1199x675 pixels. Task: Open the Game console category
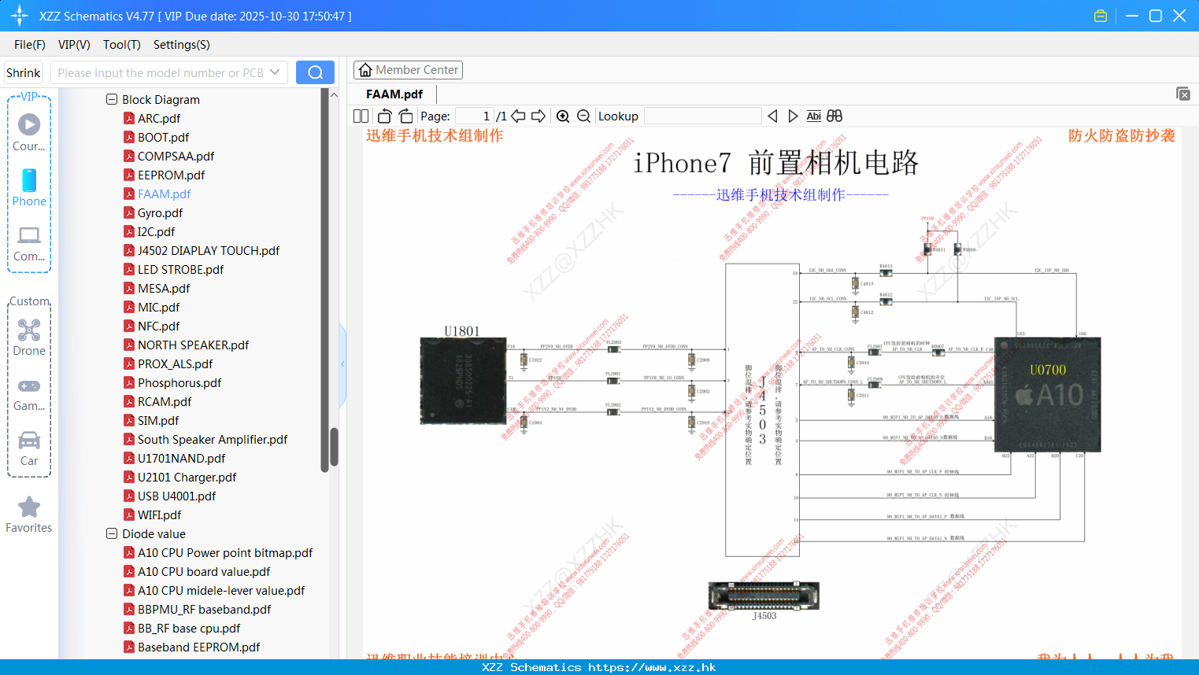coord(29,393)
